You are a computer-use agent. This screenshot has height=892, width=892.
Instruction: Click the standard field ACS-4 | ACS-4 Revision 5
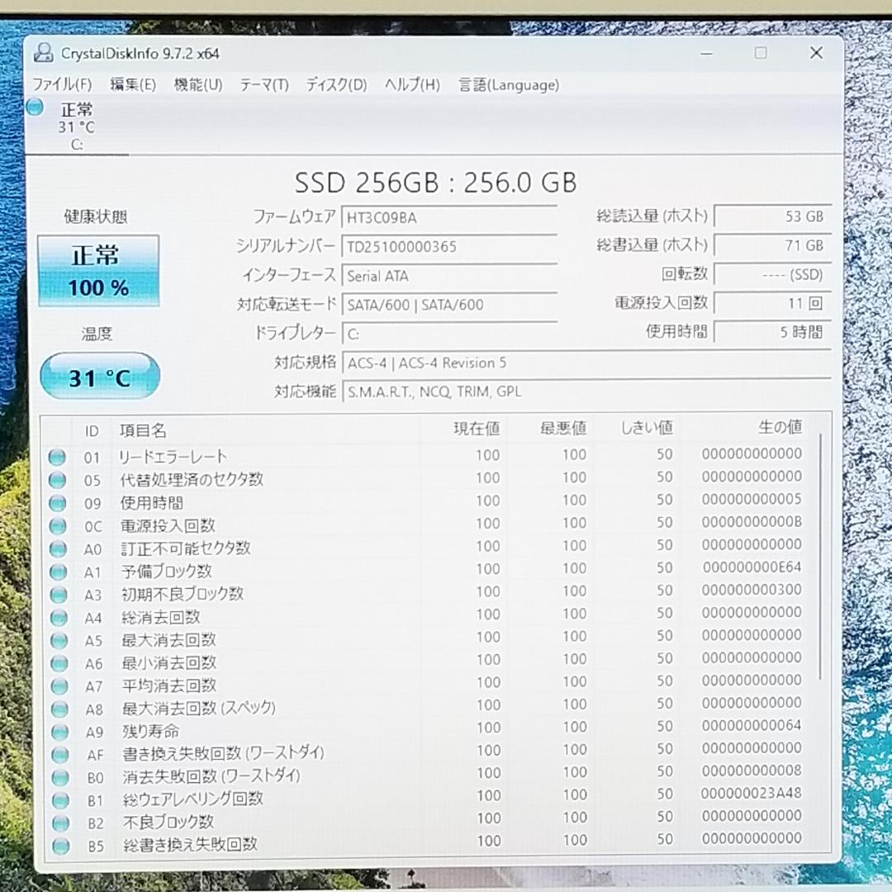pos(586,363)
